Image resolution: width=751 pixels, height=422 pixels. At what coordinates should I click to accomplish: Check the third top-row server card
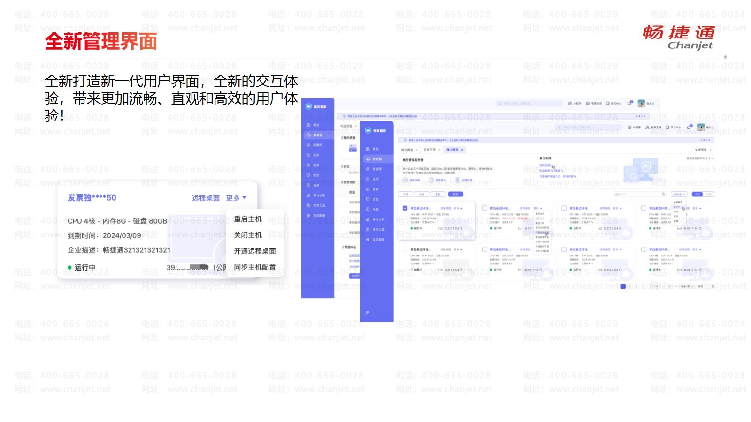(x=564, y=208)
